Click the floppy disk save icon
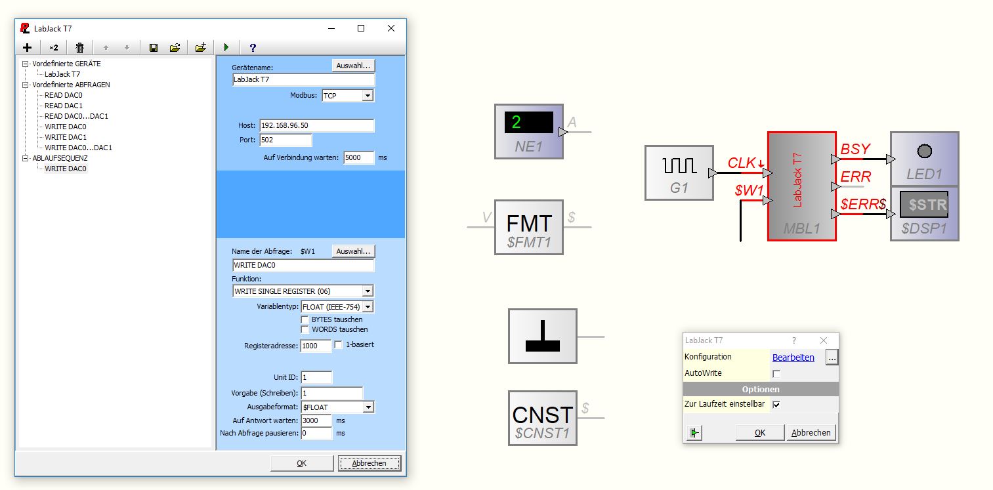The image size is (993, 490). coord(154,48)
